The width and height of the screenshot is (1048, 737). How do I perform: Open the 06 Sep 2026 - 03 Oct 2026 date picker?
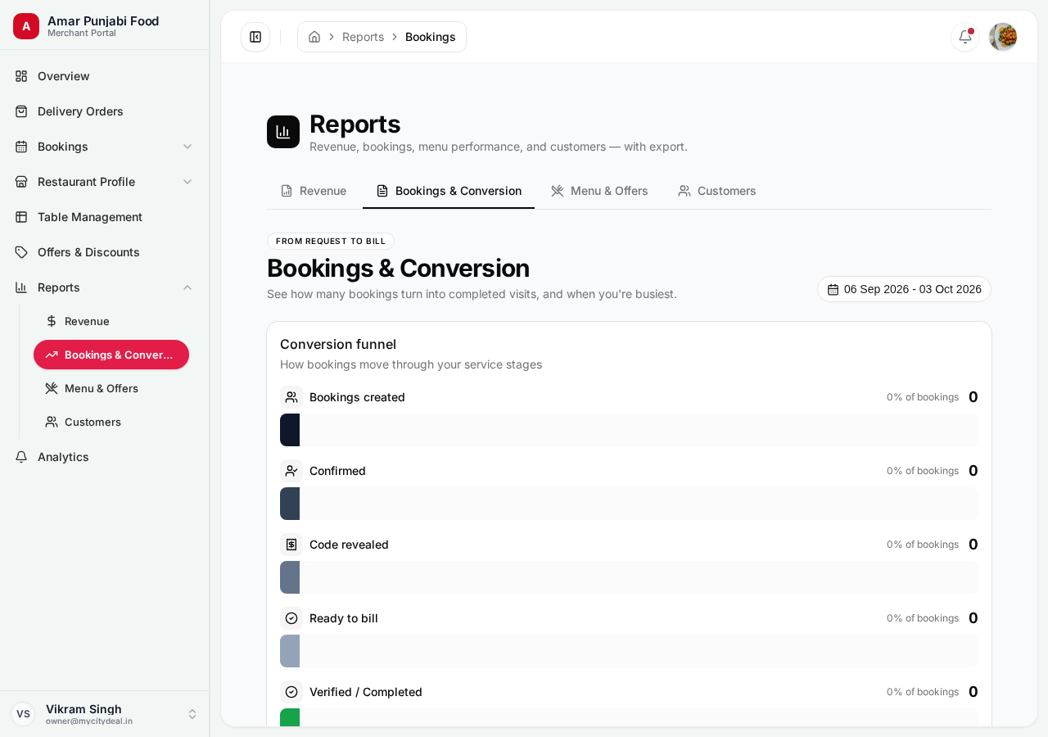click(x=904, y=289)
